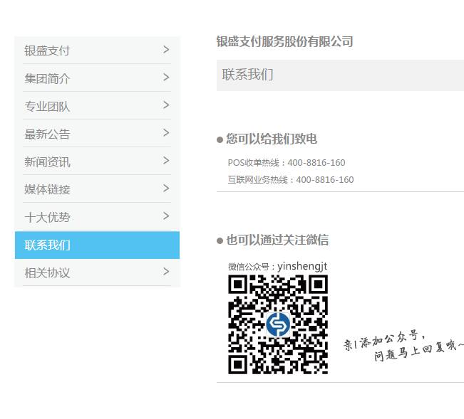The height and width of the screenshot is (419, 464).
Task: Click the arrow beside 集团简介
Action: click(166, 78)
